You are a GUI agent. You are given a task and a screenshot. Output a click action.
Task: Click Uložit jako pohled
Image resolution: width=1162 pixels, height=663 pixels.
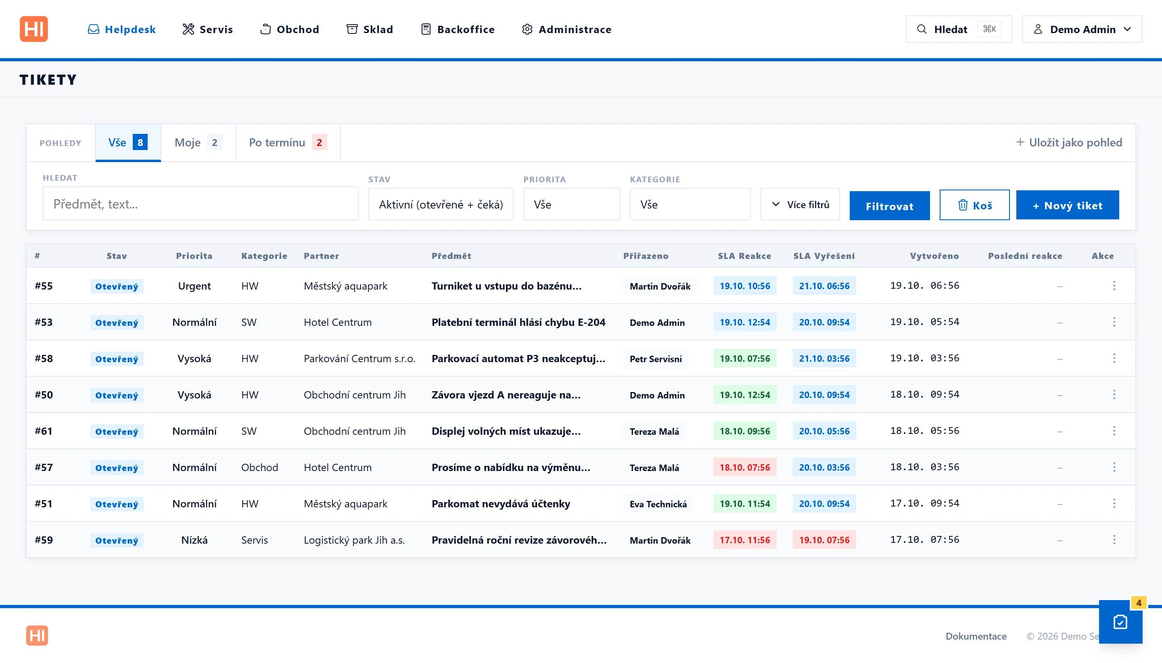point(1069,142)
